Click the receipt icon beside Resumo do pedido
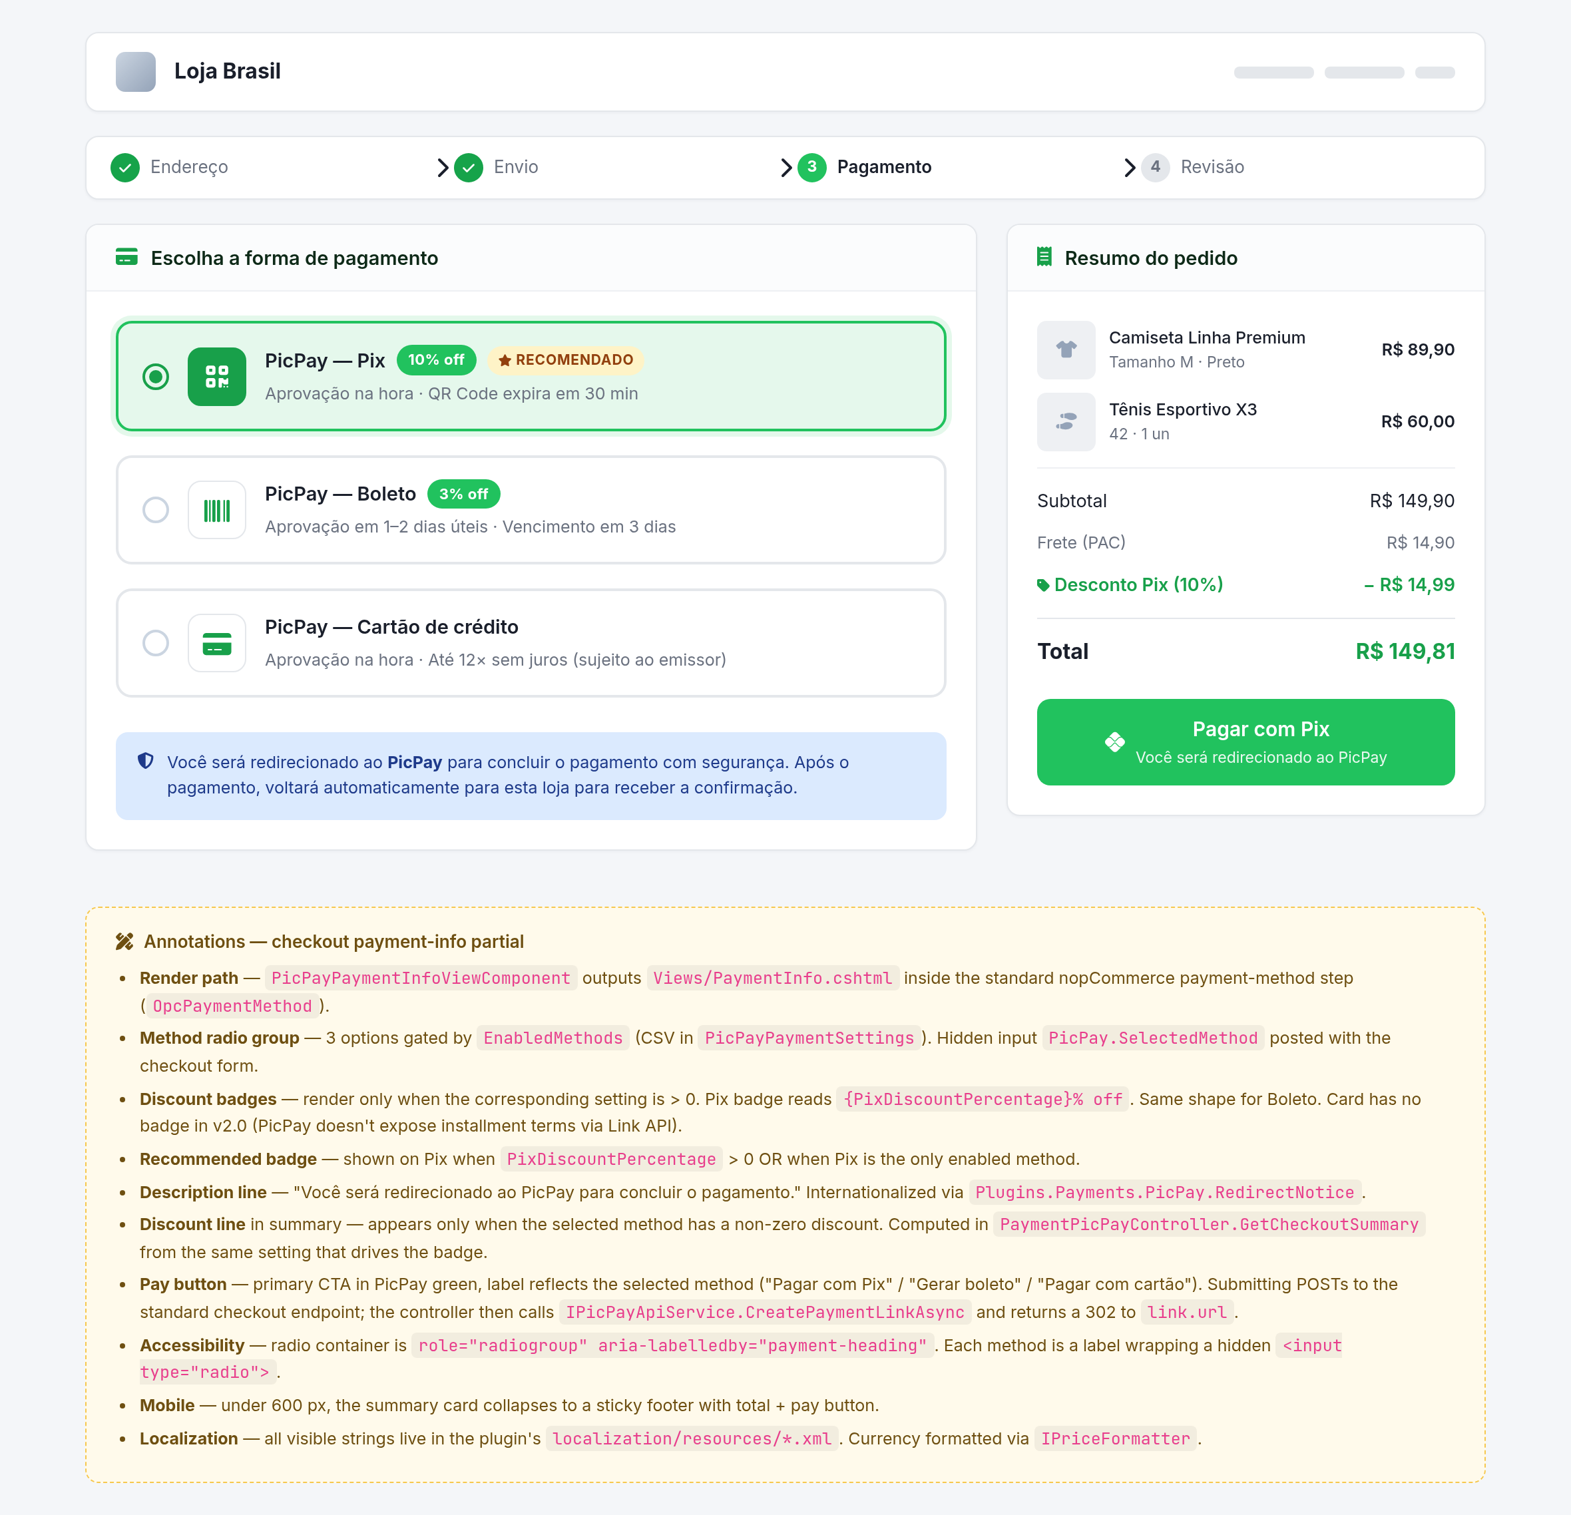This screenshot has height=1515, width=1571. pyautogui.click(x=1044, y=258)
